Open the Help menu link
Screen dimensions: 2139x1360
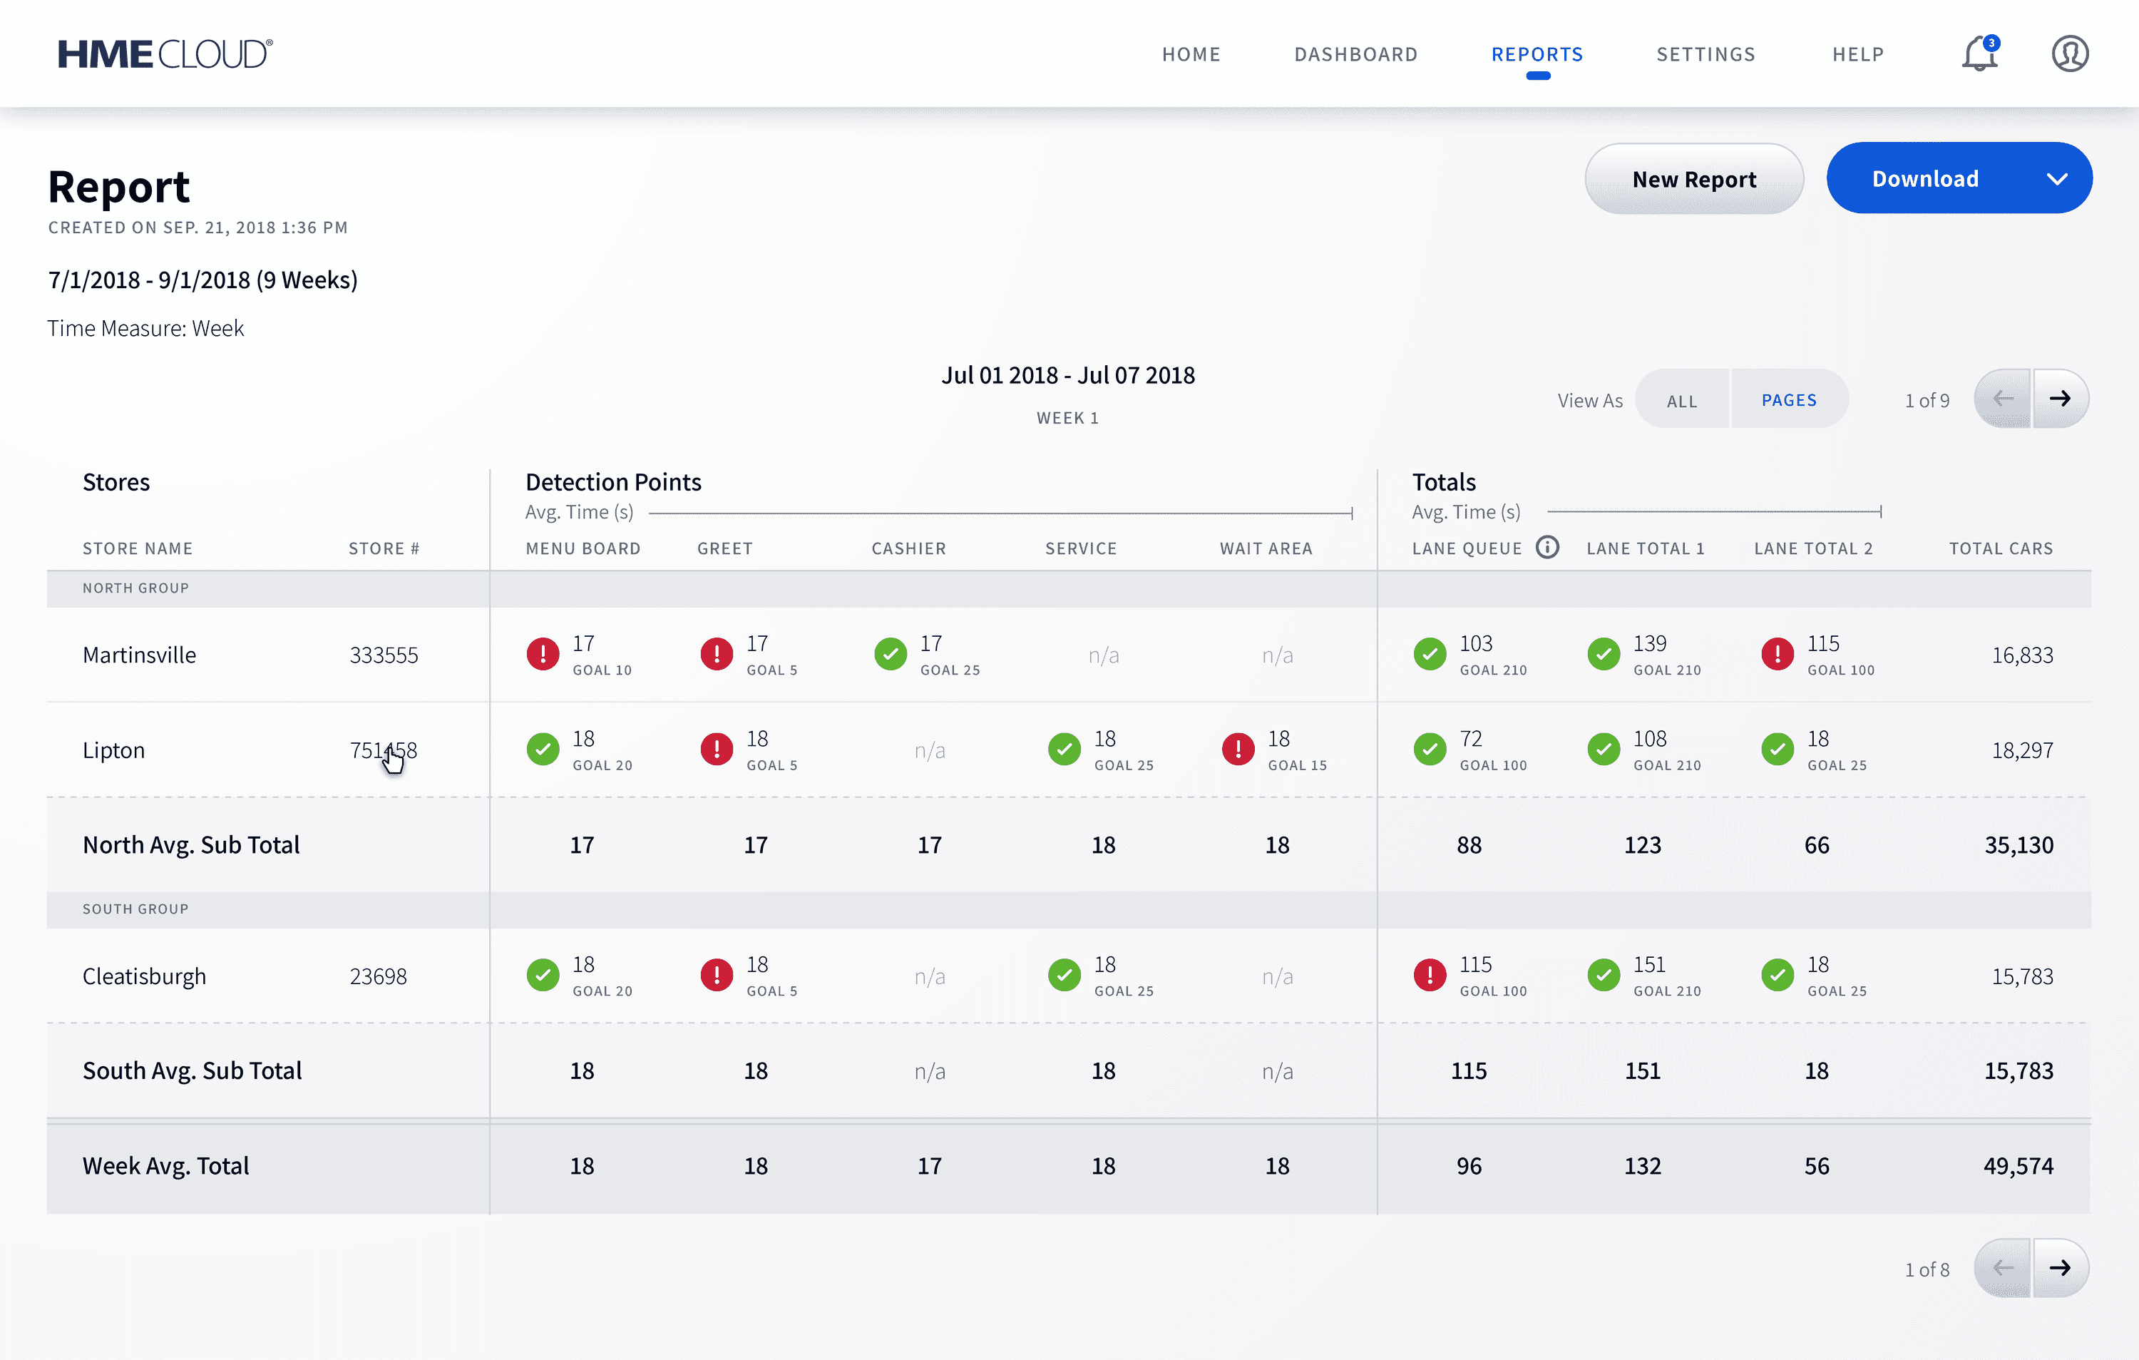1857,54
